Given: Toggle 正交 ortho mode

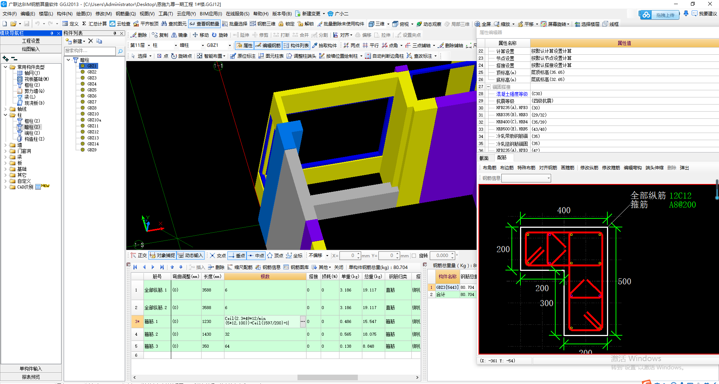Looking at the screenshot, I should click(x=139, y=255).
